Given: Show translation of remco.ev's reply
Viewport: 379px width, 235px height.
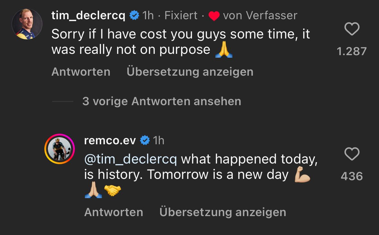Looking at the screenshot, I should (222, 212).
